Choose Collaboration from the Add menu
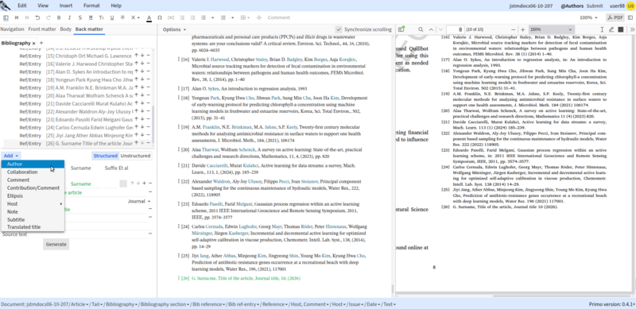636x309 pixels. click(33, 172)
